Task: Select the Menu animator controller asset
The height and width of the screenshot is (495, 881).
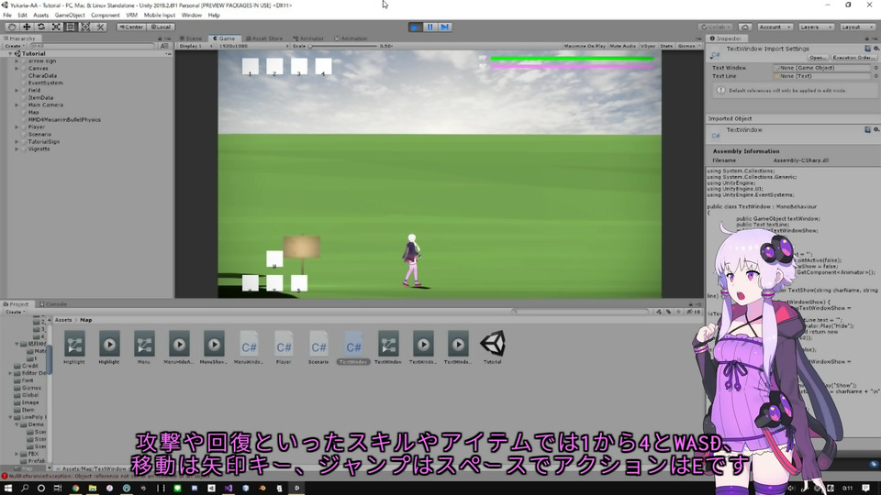Action: click(x=144, y=348)
